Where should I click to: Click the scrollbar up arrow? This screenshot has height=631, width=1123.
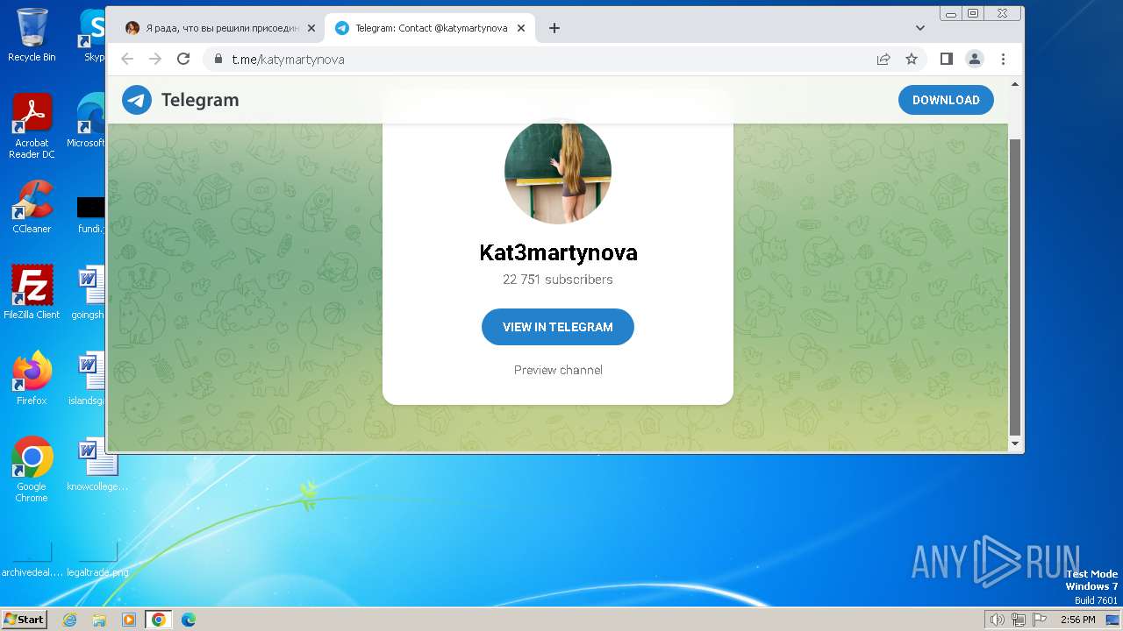1015,84
